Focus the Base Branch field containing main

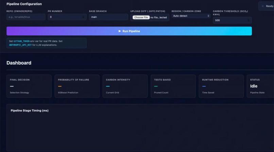click(108, 17)
